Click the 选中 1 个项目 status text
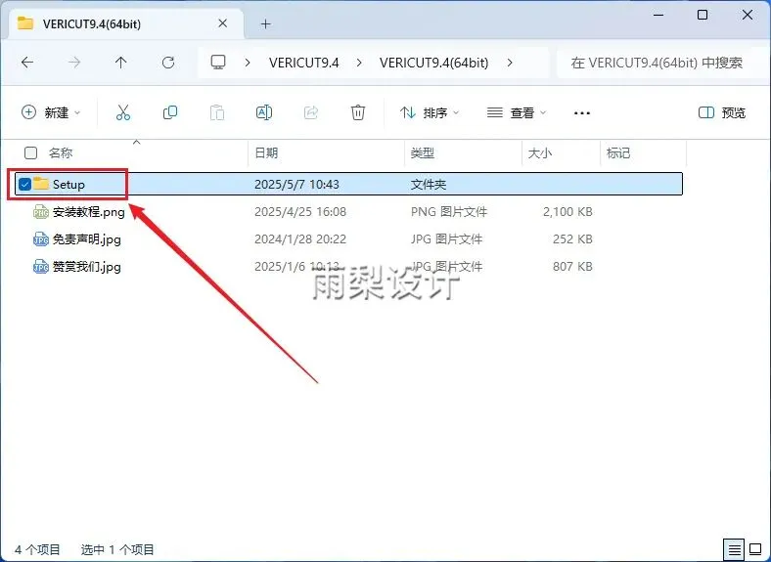Screen dimensions: 771x562 click(117, 549)
